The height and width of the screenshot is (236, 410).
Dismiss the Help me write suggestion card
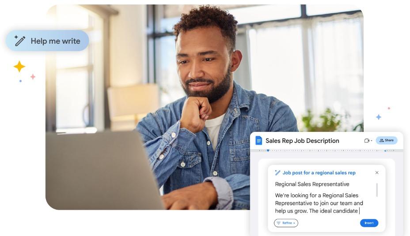377,172
